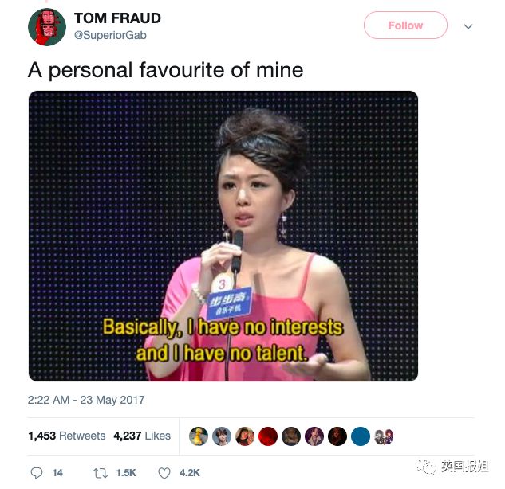Click the Follow button

(405, 25)
